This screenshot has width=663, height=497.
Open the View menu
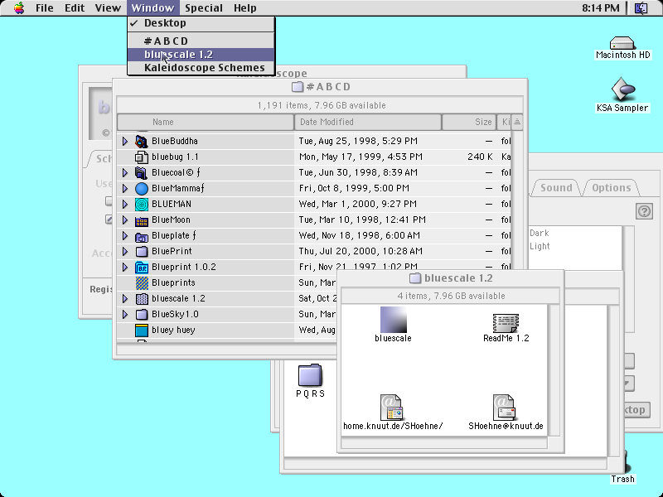pyautogui.click(x=108, y=8)
